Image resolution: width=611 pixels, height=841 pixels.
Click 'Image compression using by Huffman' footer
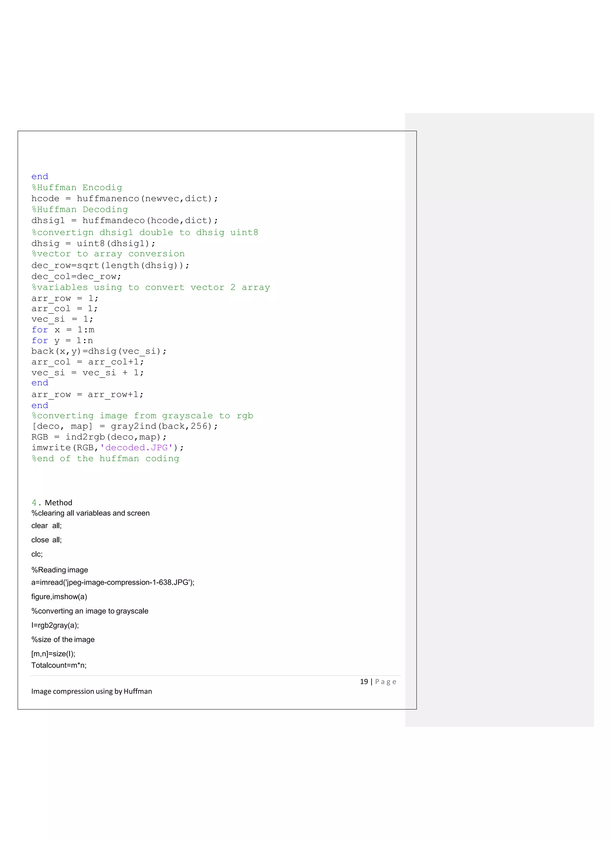tap(92, 692)
